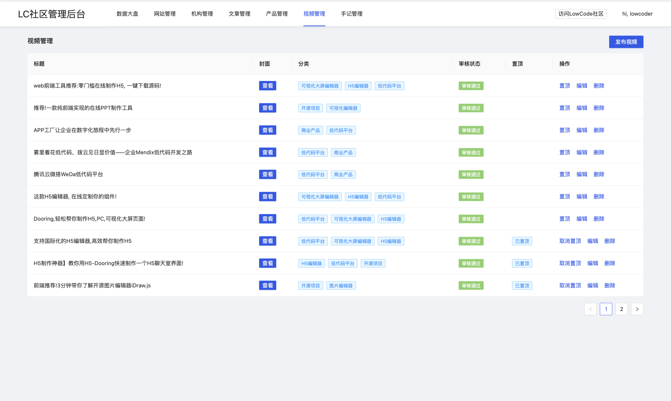This screenshot has width=671, height=401.
Task: Click 访问LowCode社区 button
Action: click(581, 14)
